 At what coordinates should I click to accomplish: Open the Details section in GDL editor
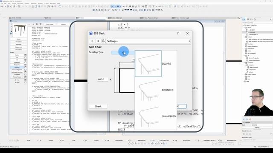pyautogui.click(x=19, y=39)
